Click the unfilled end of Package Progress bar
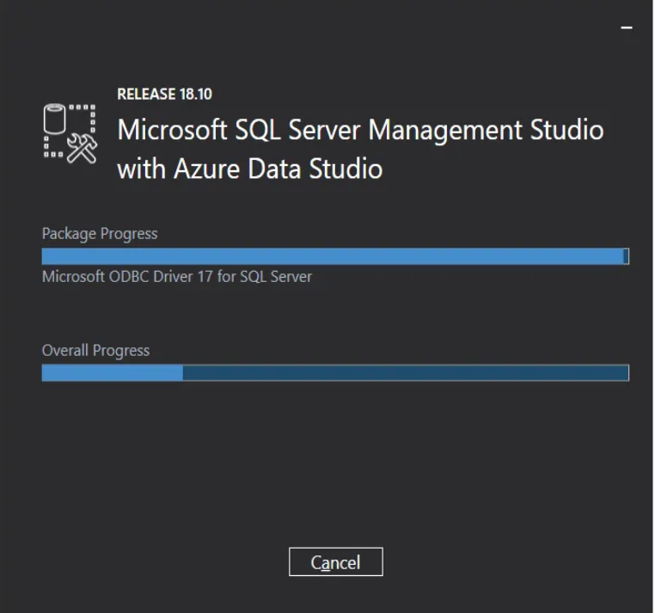Image resolution: width=655 pixels, height=613 pixels. click(626, 256)
